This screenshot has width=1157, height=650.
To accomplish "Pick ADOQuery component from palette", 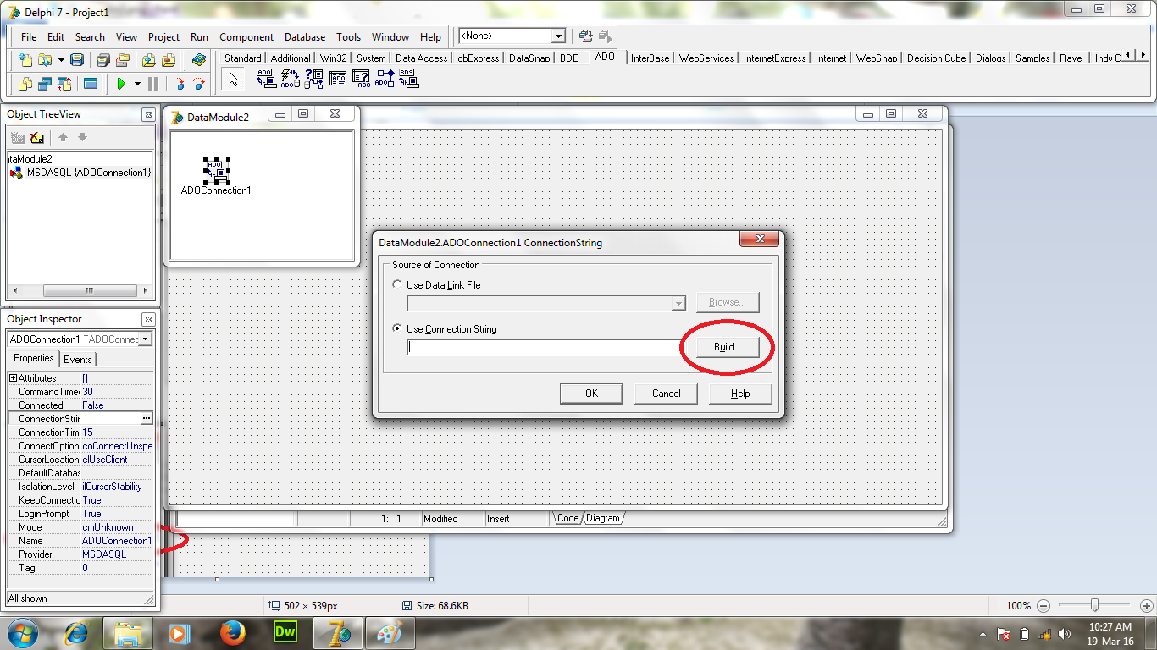I will coord(362,79).
